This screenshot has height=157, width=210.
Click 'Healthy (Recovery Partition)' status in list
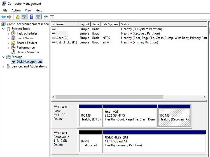tap(140, 33)
